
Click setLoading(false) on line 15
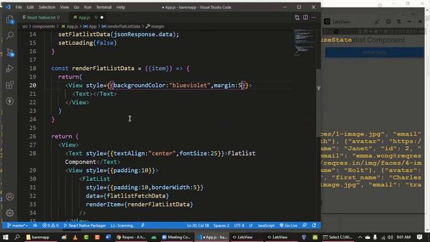click(87, 43)
